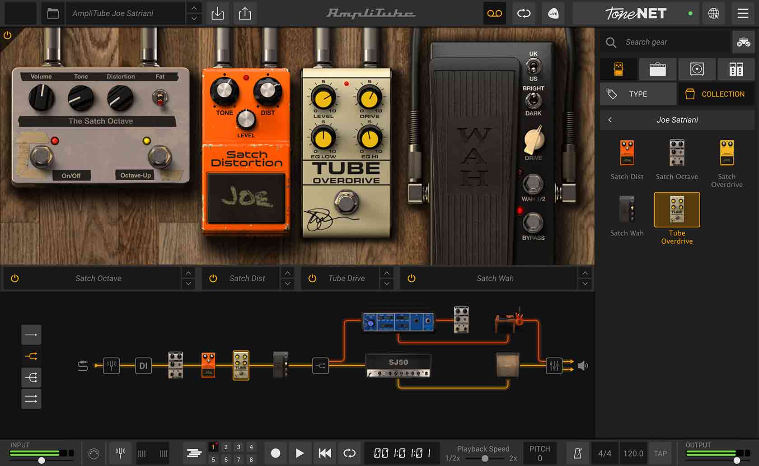Select Satch Wah gear thumbnail
759x466 pixels.
coord(627,210)
